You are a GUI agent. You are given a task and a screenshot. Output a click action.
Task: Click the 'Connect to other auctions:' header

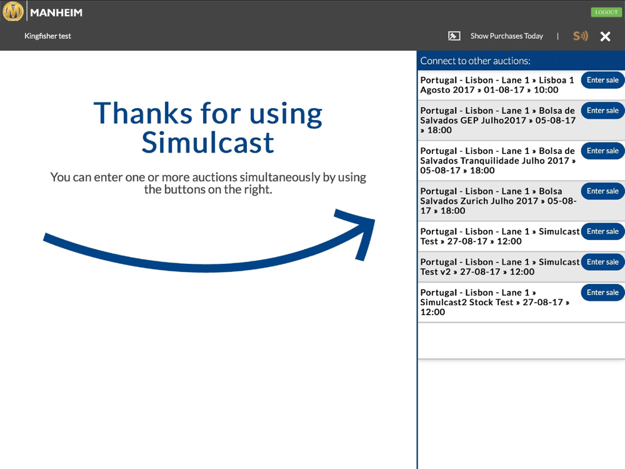pyautogui.click(x=475, y=61)
